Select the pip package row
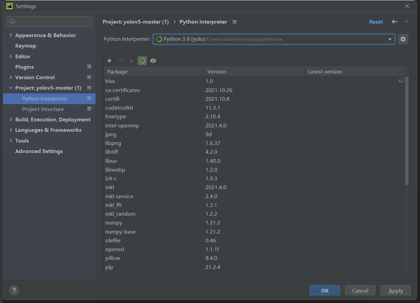Viewport: 420px width, 303px height. [x=254, y=267]
